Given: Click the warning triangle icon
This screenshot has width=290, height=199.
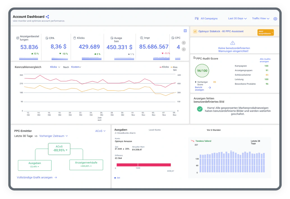Looking at the screenshot, I should pos(233,43).
